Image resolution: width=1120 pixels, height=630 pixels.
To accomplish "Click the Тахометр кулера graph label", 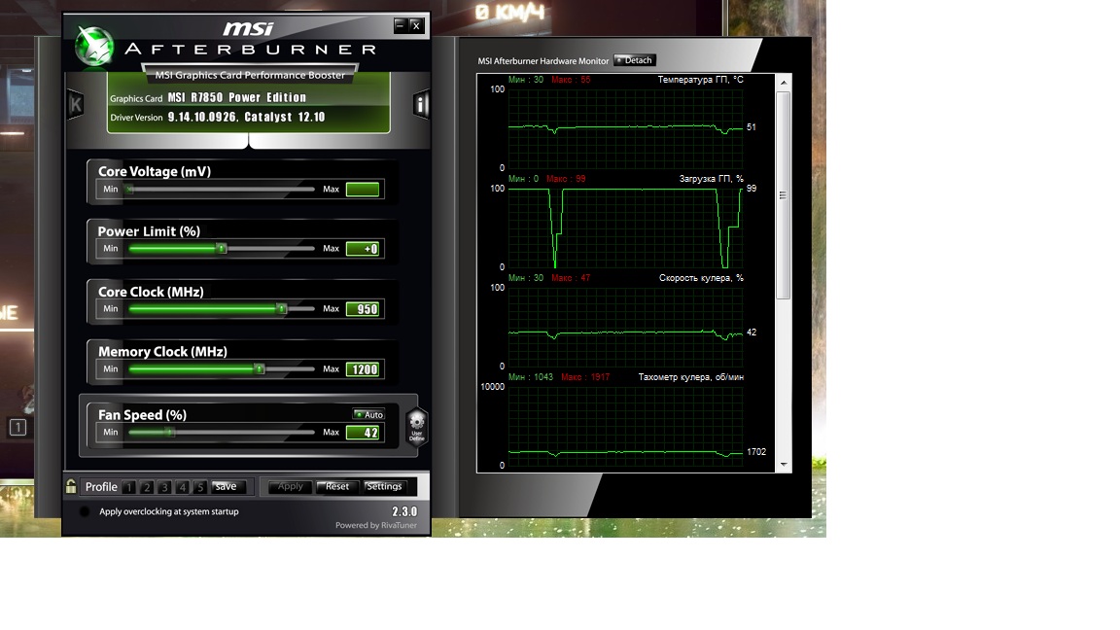I will click(x=690, y=377).
